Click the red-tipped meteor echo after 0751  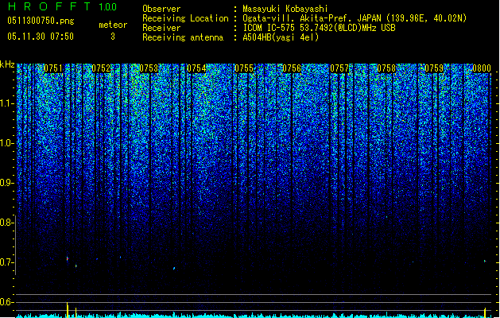(x=68, y=258)
